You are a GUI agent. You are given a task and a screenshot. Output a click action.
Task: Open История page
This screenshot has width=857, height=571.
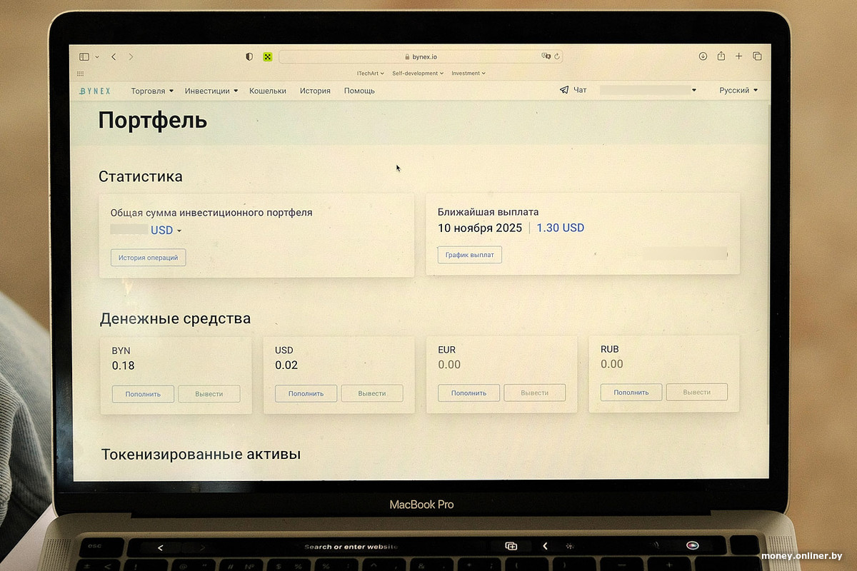tap(315, 91)
